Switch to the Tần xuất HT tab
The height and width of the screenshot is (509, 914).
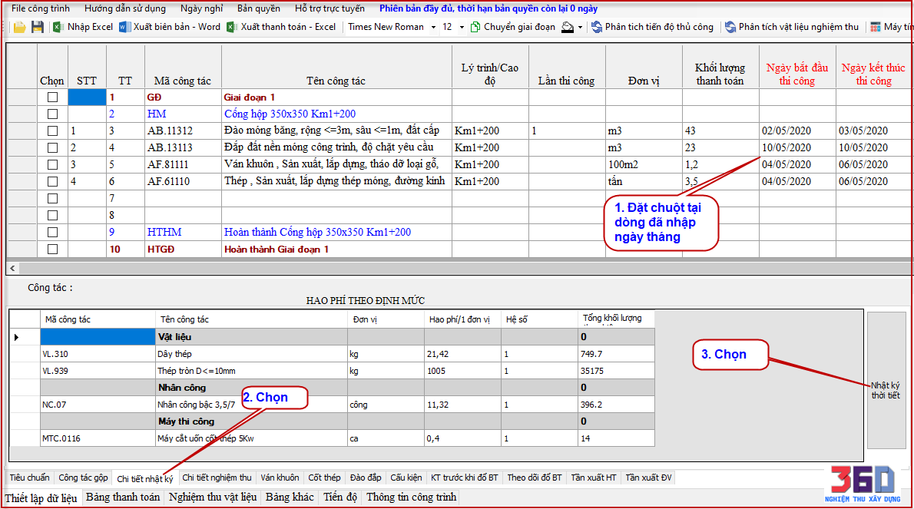[x=594, y=478]
